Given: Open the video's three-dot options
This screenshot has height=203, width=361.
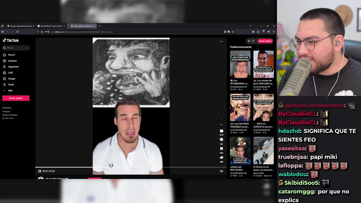Looking at the screenshot, I should [x=221, y=41].
